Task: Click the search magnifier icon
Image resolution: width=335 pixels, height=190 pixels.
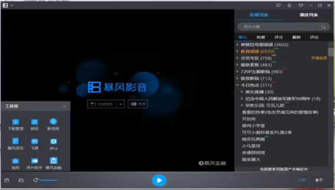Action: pyautogui.click(x=323, y=27)
